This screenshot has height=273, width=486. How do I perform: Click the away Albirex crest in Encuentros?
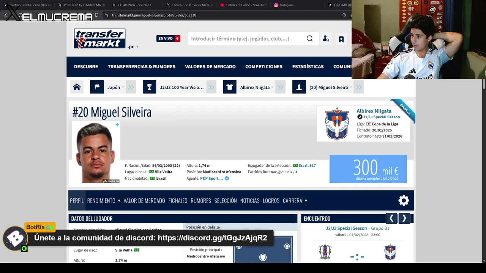(390, 252)
